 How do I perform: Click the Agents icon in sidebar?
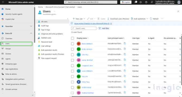[x=3, y=59]
